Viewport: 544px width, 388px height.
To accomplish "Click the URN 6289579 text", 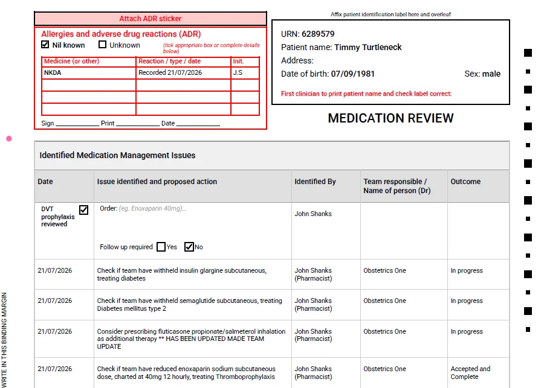I will (x=308, y=34).
